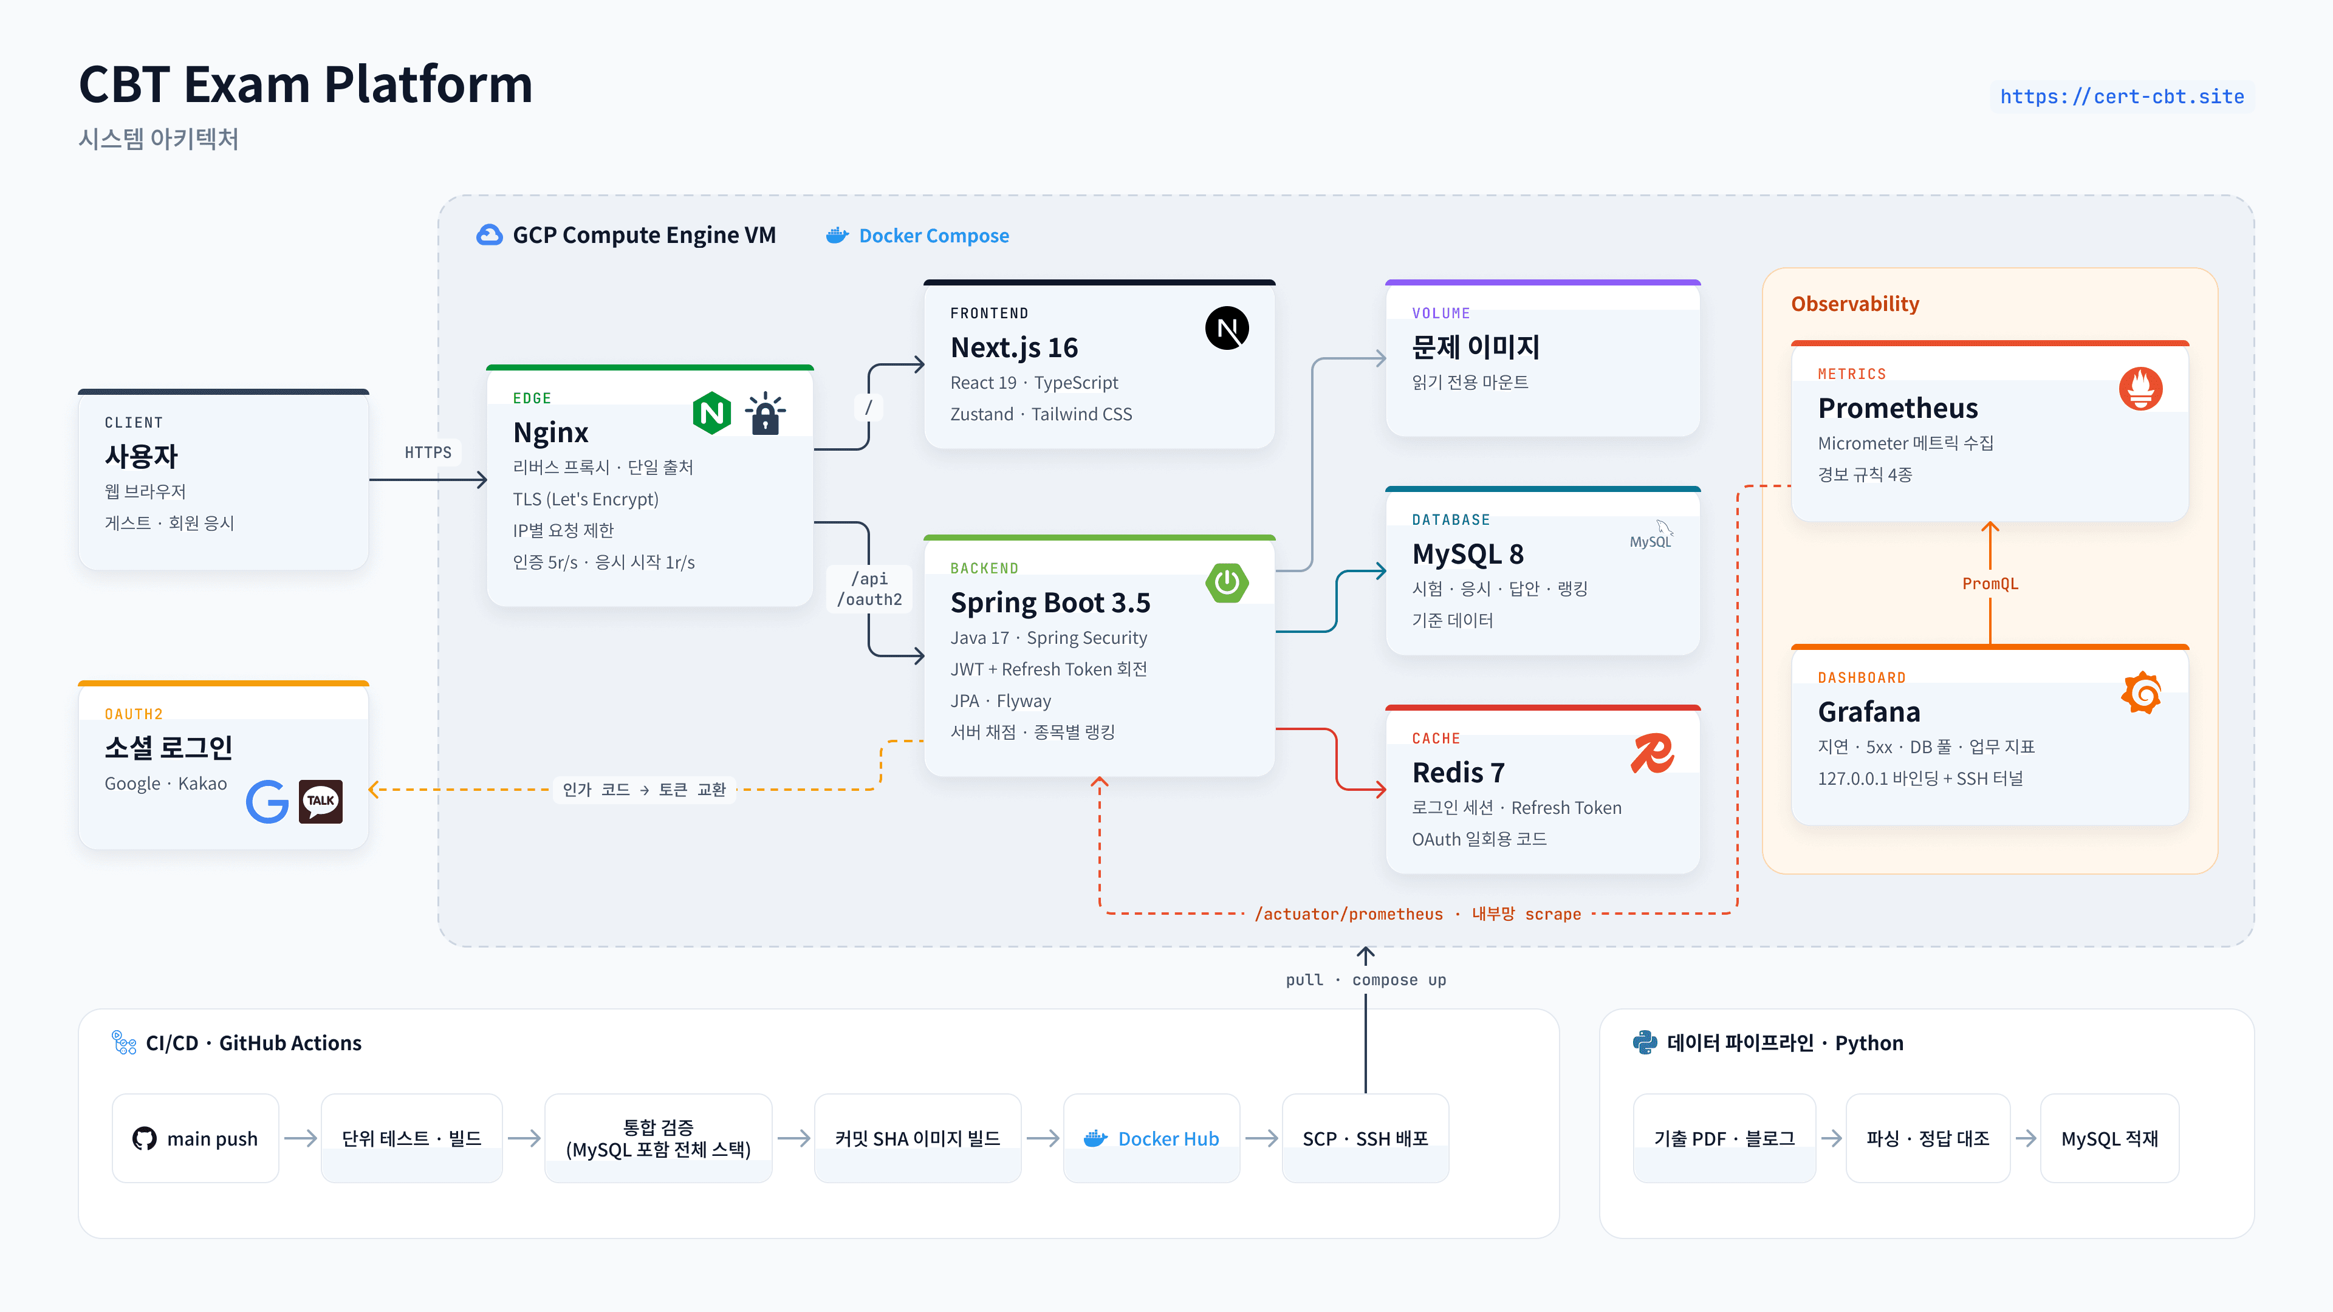Click TLS (Let's Encrypt) text line
The width and height of the screenshot is (2333, 1312).
tap(585, 499)
